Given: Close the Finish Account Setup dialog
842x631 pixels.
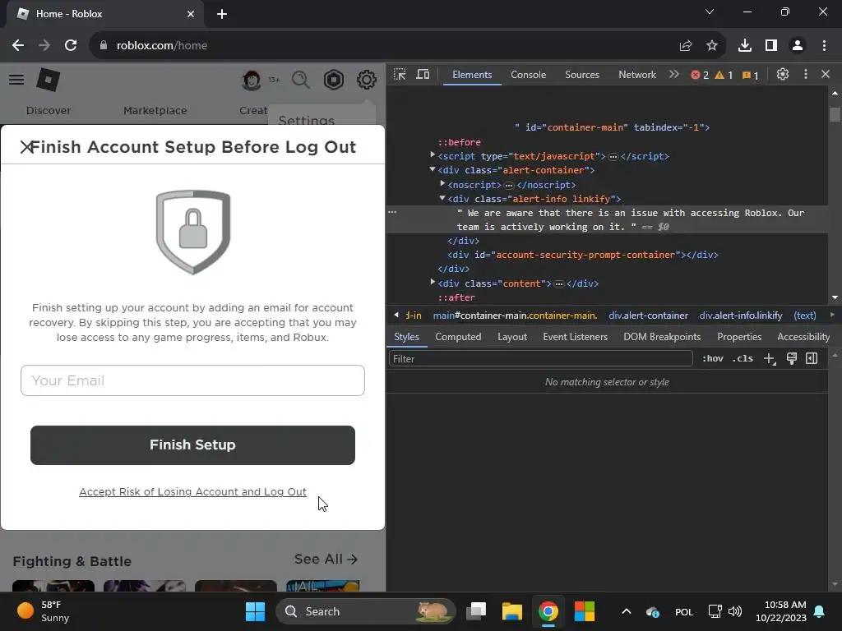Looking at the screenshot, I should [x=25, y=147].
